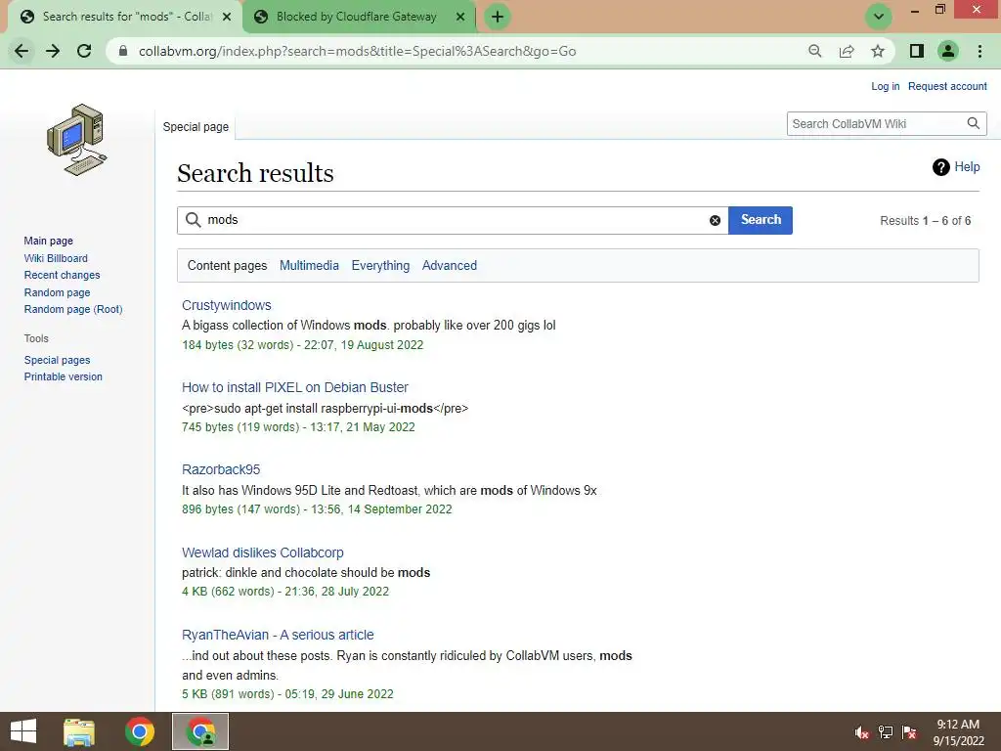Screen dimensions: 1001x751
Task: Click the CollabVM computer logo
Action: [76, 139]
